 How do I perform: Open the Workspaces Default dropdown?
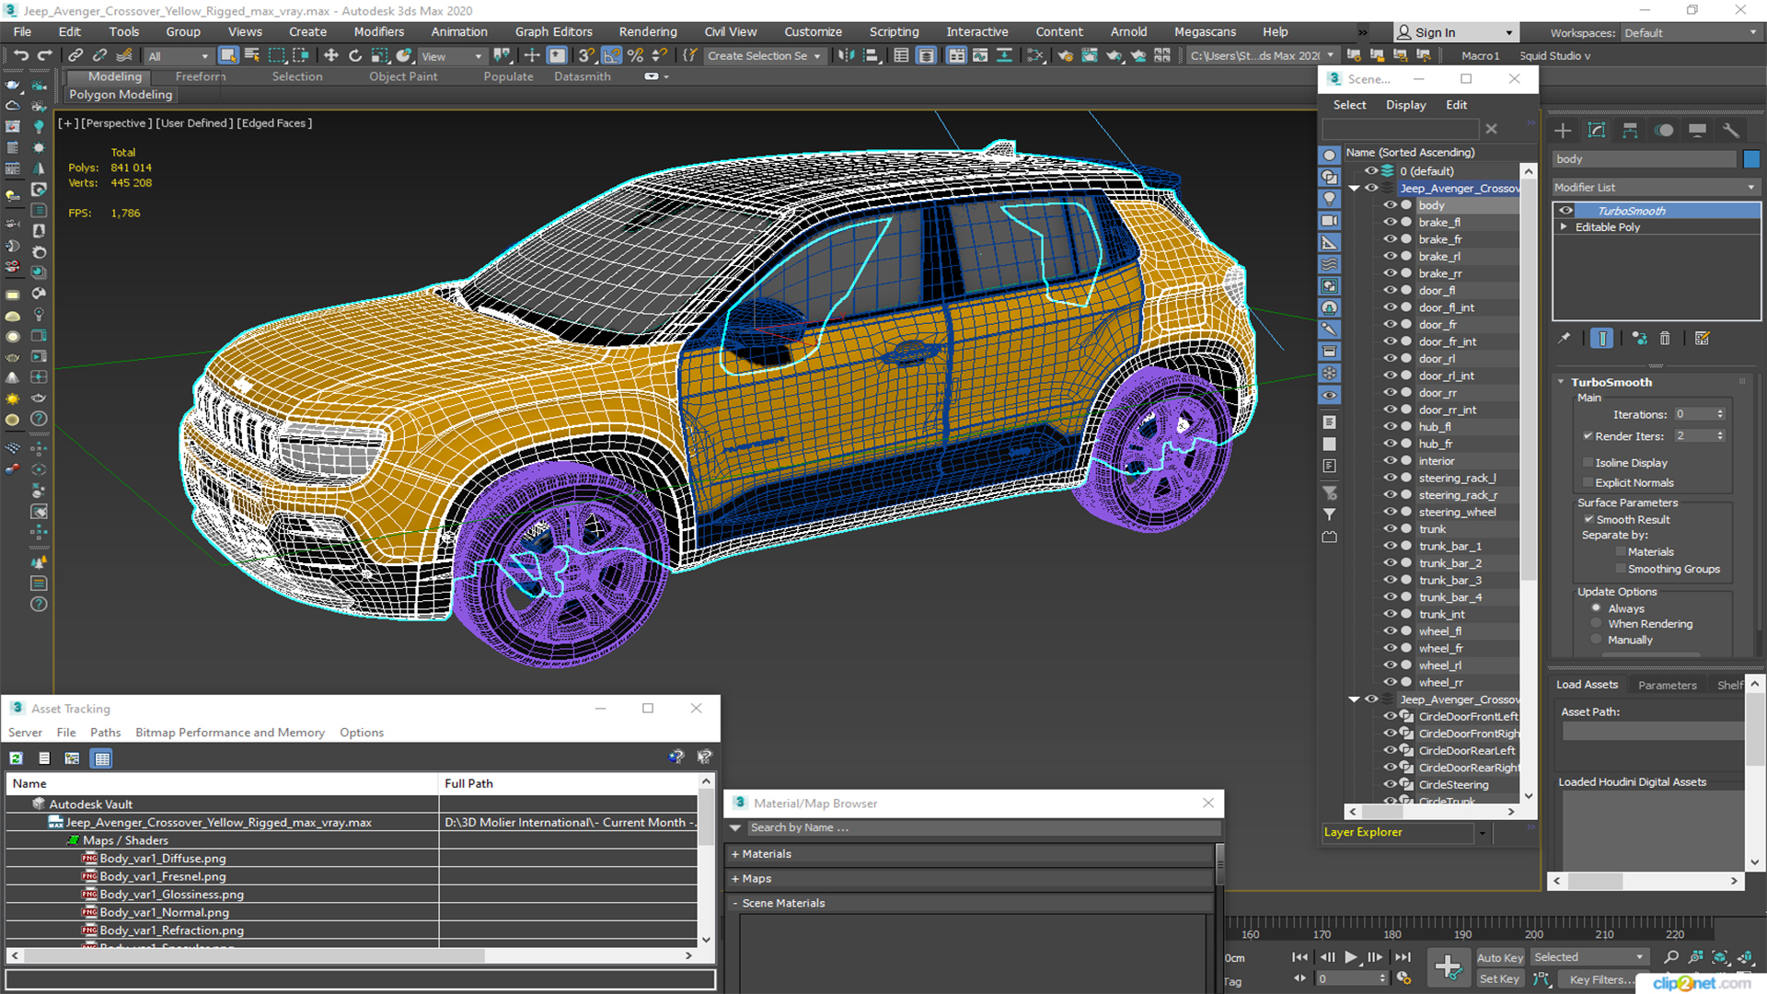click(x=1691, y=32)
